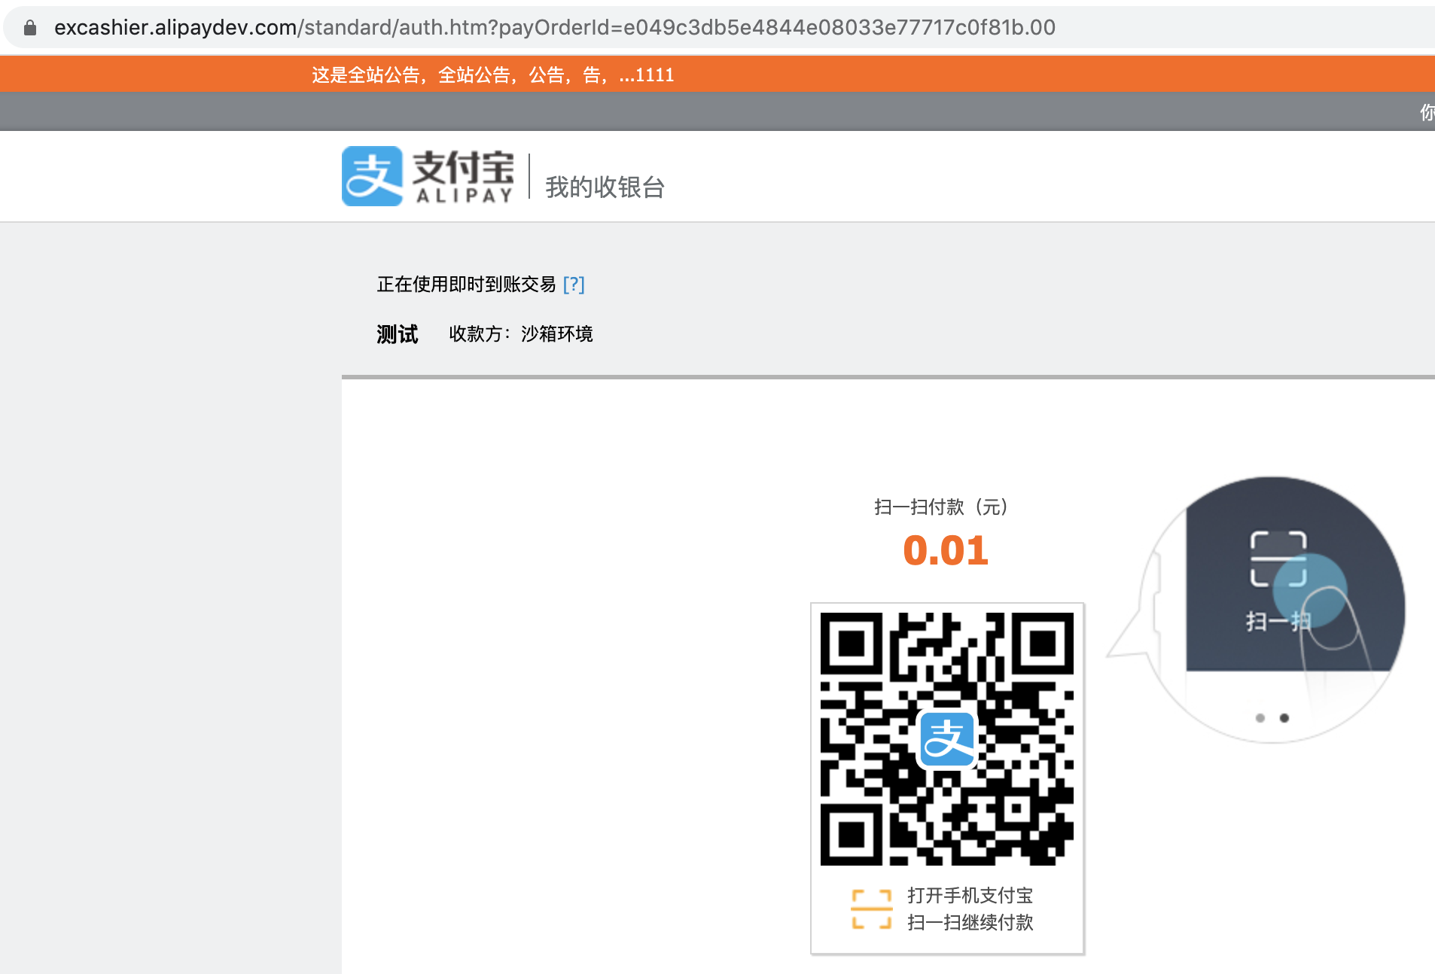Click the second dark carousel dot
Image resolution: width=1435 pixels, height=974 pixels.
click(1284, 718)
